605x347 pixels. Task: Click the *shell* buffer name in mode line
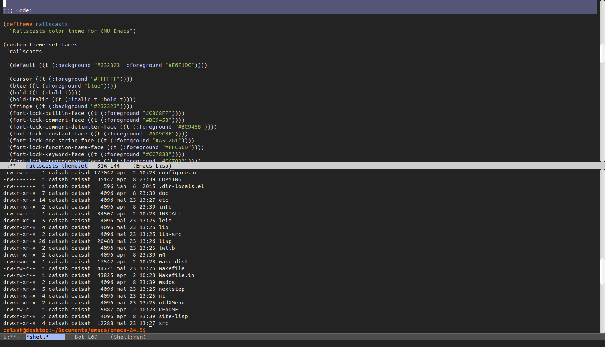pyautogui.click(x=37, y=337)
